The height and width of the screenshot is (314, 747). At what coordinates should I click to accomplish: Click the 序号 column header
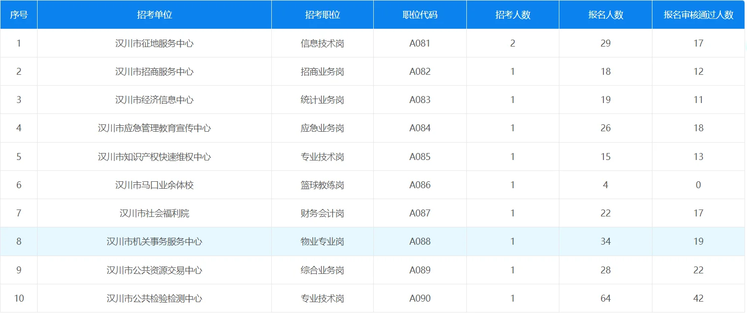tap(19, 14)
